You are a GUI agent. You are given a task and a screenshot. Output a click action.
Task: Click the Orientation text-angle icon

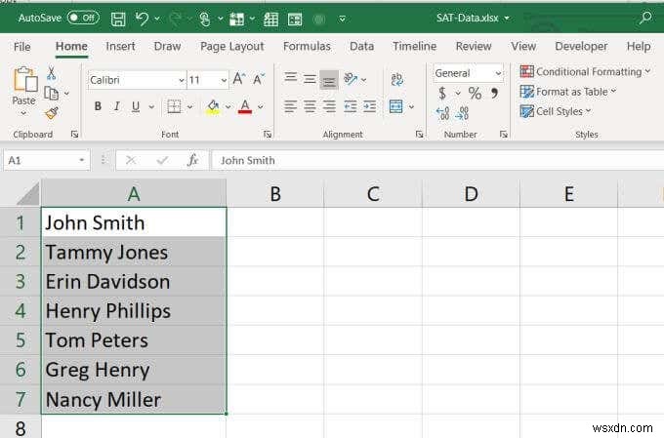pos(351,79)
